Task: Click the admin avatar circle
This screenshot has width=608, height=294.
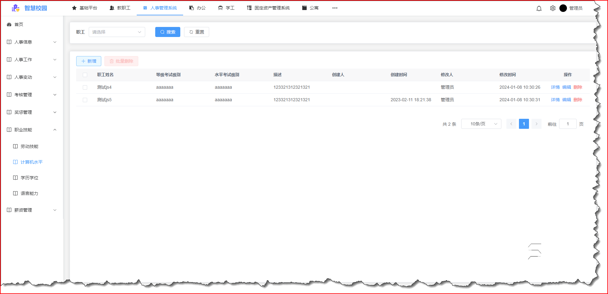Action: pyautogui.click(x=563, y=8)
